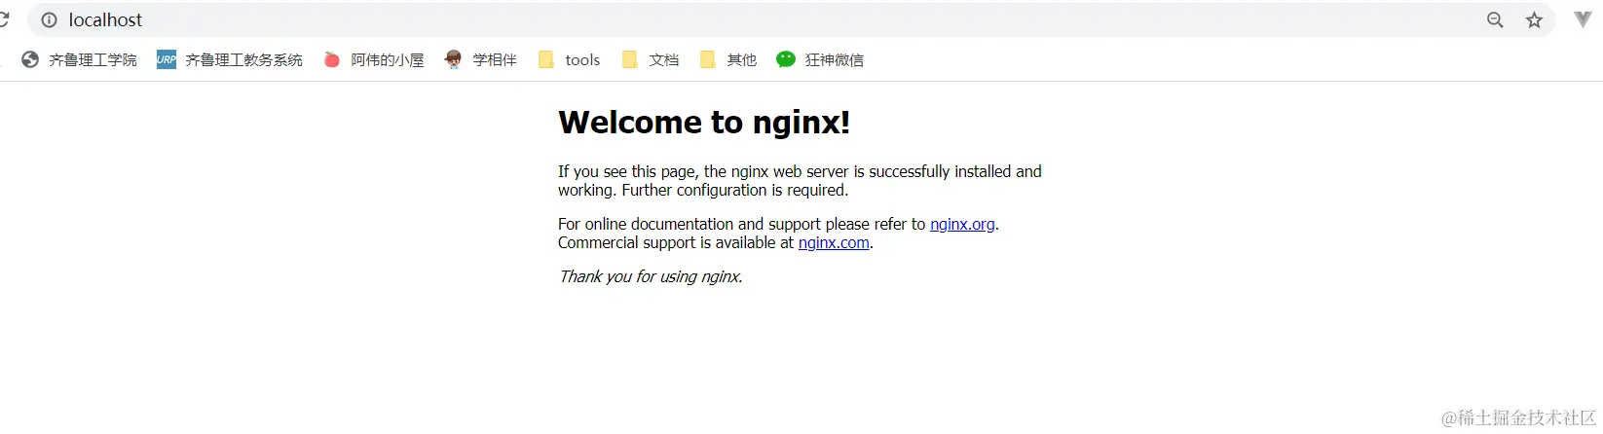This screenshot has width=1603, height=434.
Task: Follow the nginx.org link
Action: point(962,224)
